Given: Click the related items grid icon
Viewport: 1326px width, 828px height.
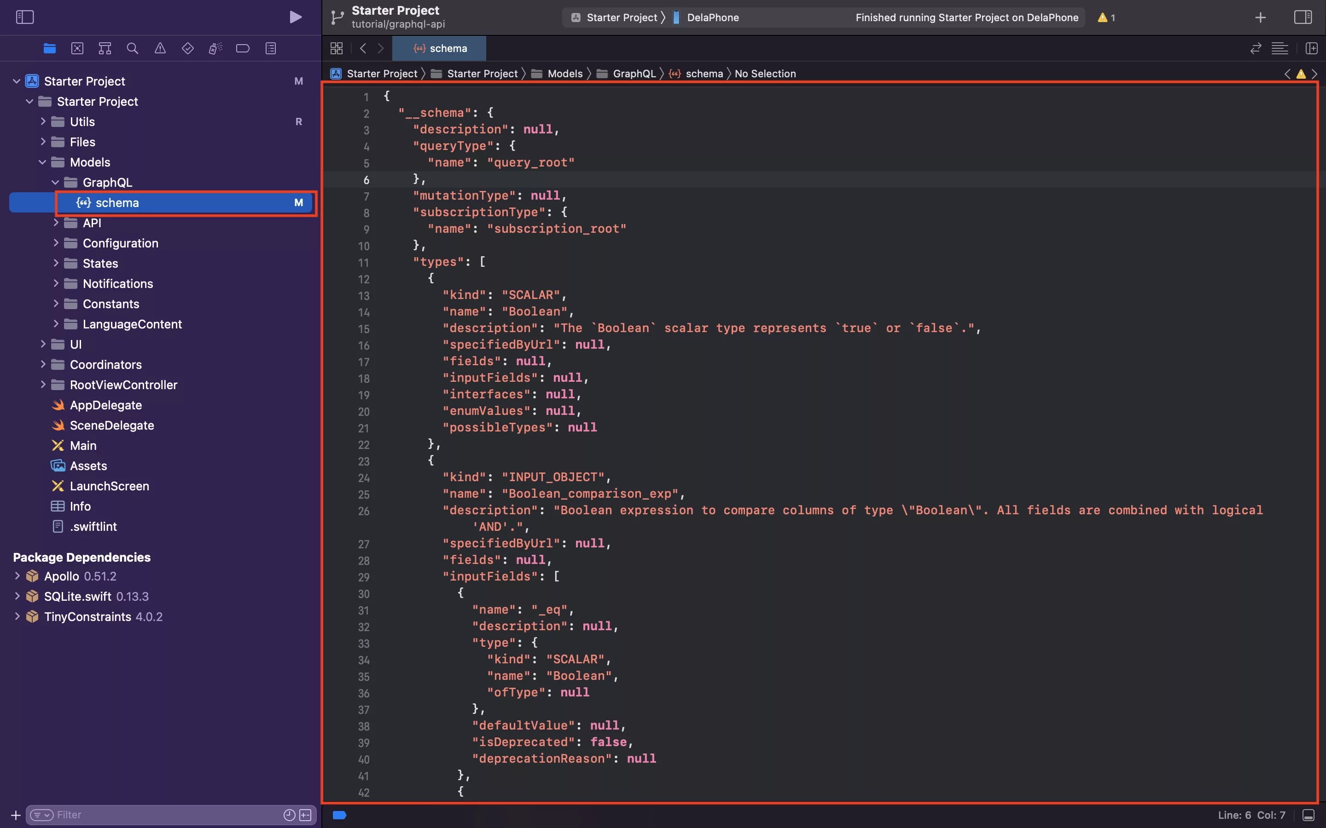Looking at the screenshot, I should tap(337, 48).
